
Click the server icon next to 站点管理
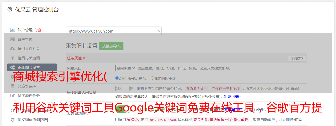click(12, 39)
